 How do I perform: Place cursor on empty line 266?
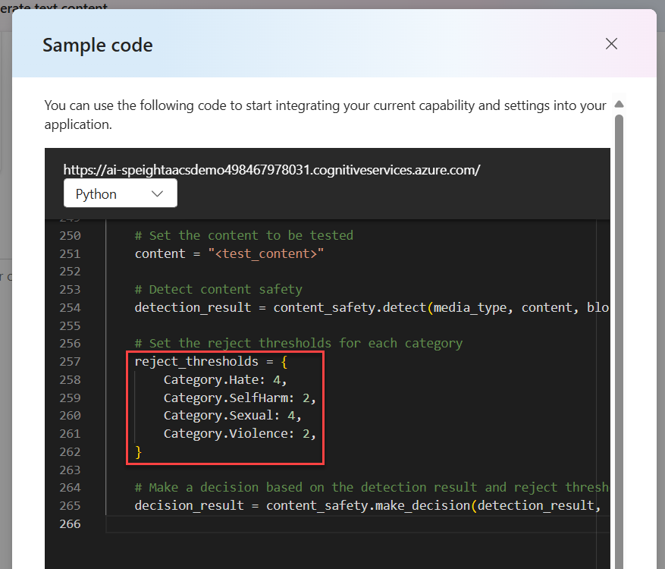(x=303, y=523)
